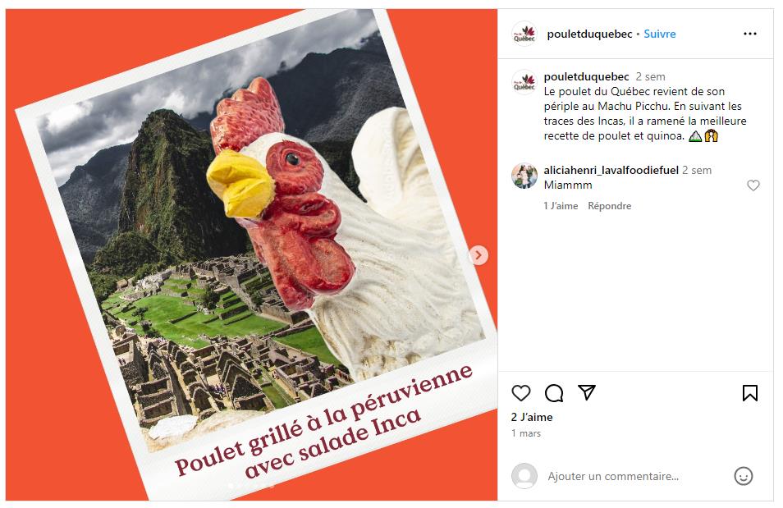The height and width of the screenshot is (508, 783).
Task: Open comments with speech bubble icon
Action: tap(554, 393)
